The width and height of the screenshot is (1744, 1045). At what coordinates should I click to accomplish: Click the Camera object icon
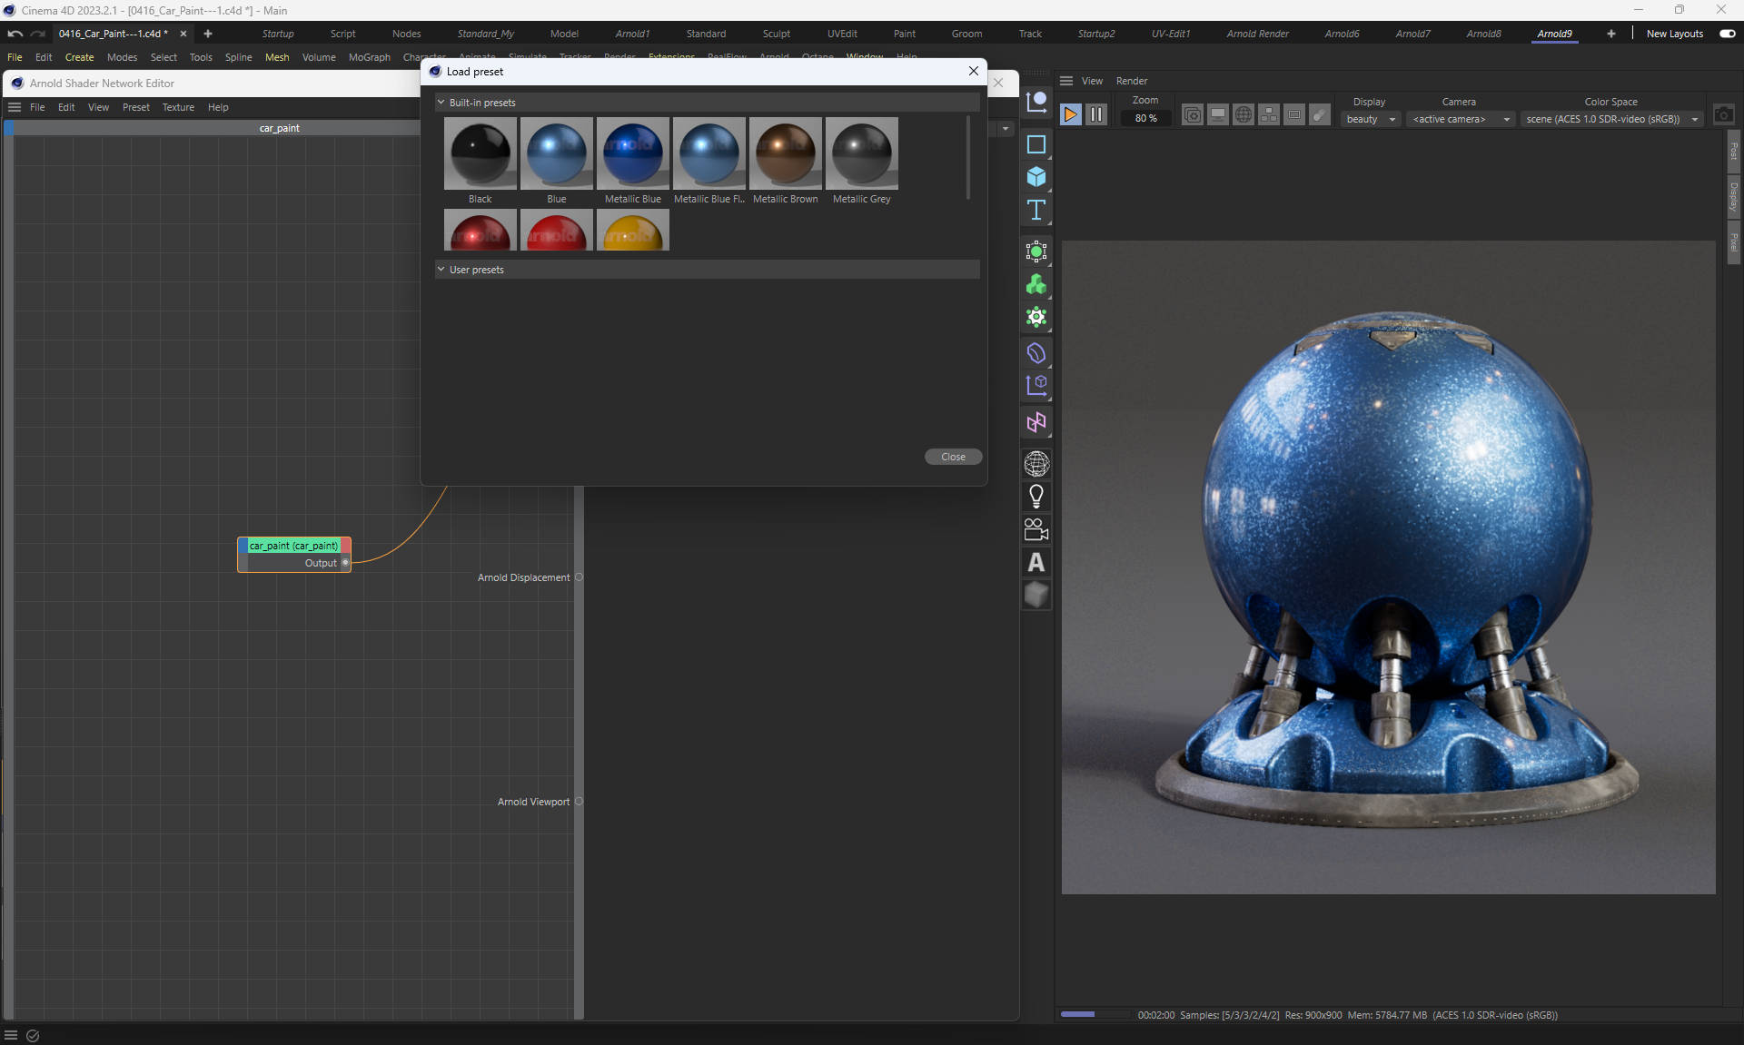tap(1035, 529)
